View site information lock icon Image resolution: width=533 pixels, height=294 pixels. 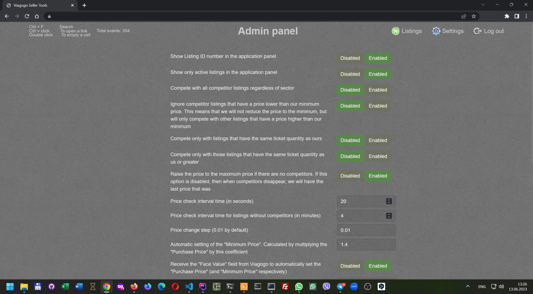[49, 17]
